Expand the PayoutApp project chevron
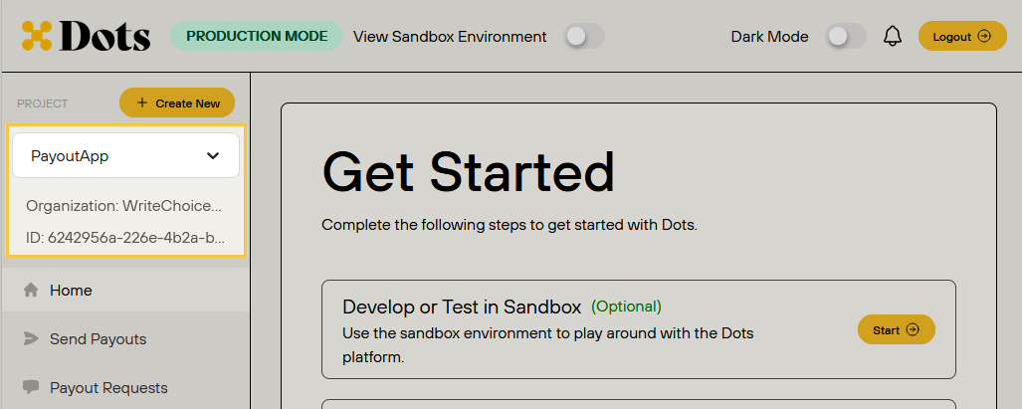 213,155
